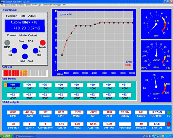Open the Connect System menu
173x138 pixels.
(x=10, y=5)
